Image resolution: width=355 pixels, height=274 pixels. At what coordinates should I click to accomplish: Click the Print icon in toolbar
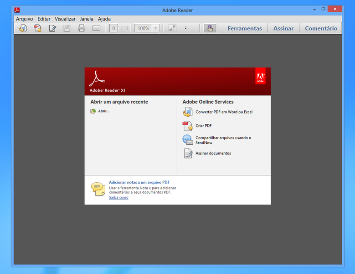82,28
